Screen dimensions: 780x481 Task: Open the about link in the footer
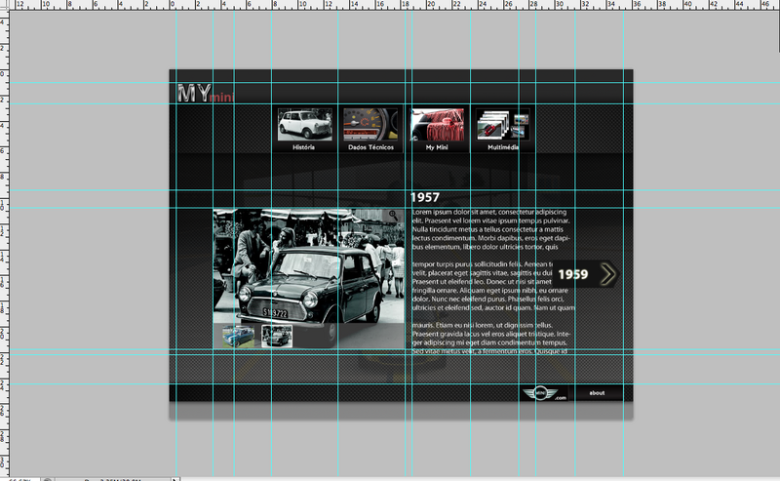pos(597,393)
